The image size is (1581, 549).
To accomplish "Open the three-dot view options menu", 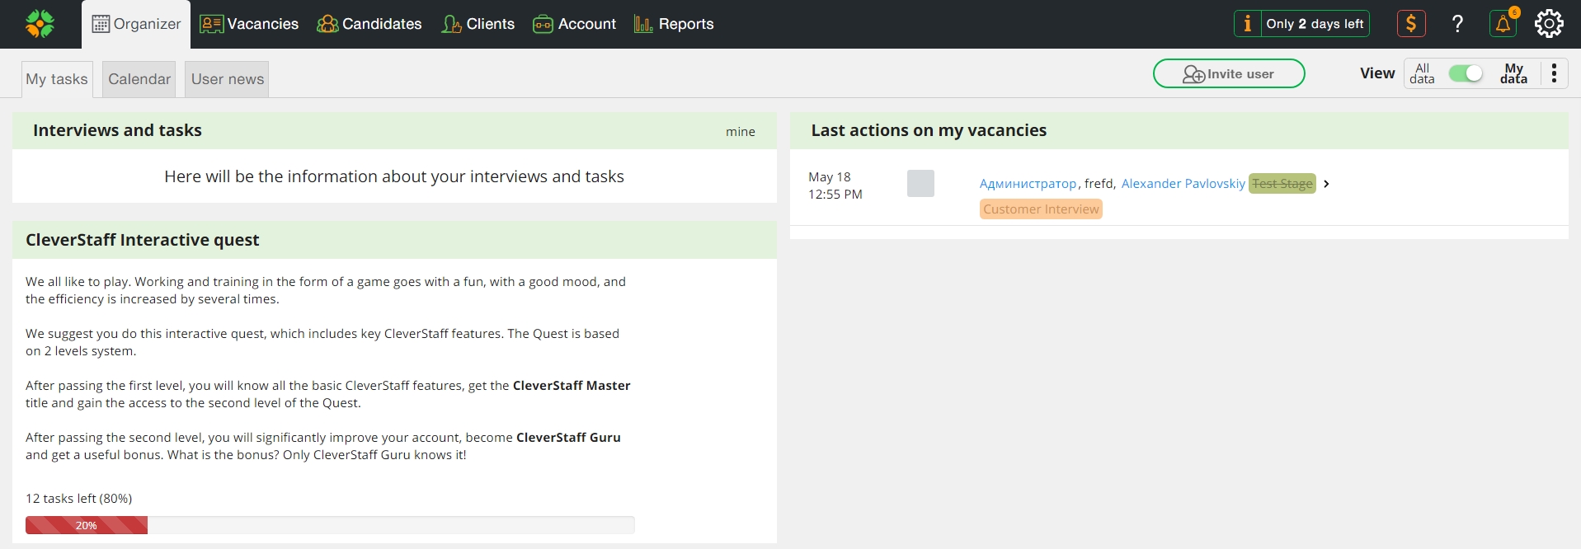I will [1554, 73].
